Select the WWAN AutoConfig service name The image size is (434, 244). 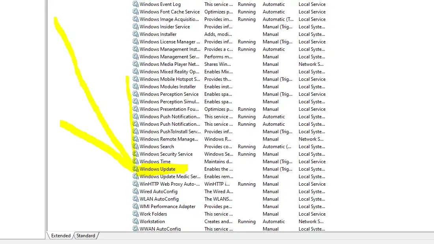tap(160, 229)
